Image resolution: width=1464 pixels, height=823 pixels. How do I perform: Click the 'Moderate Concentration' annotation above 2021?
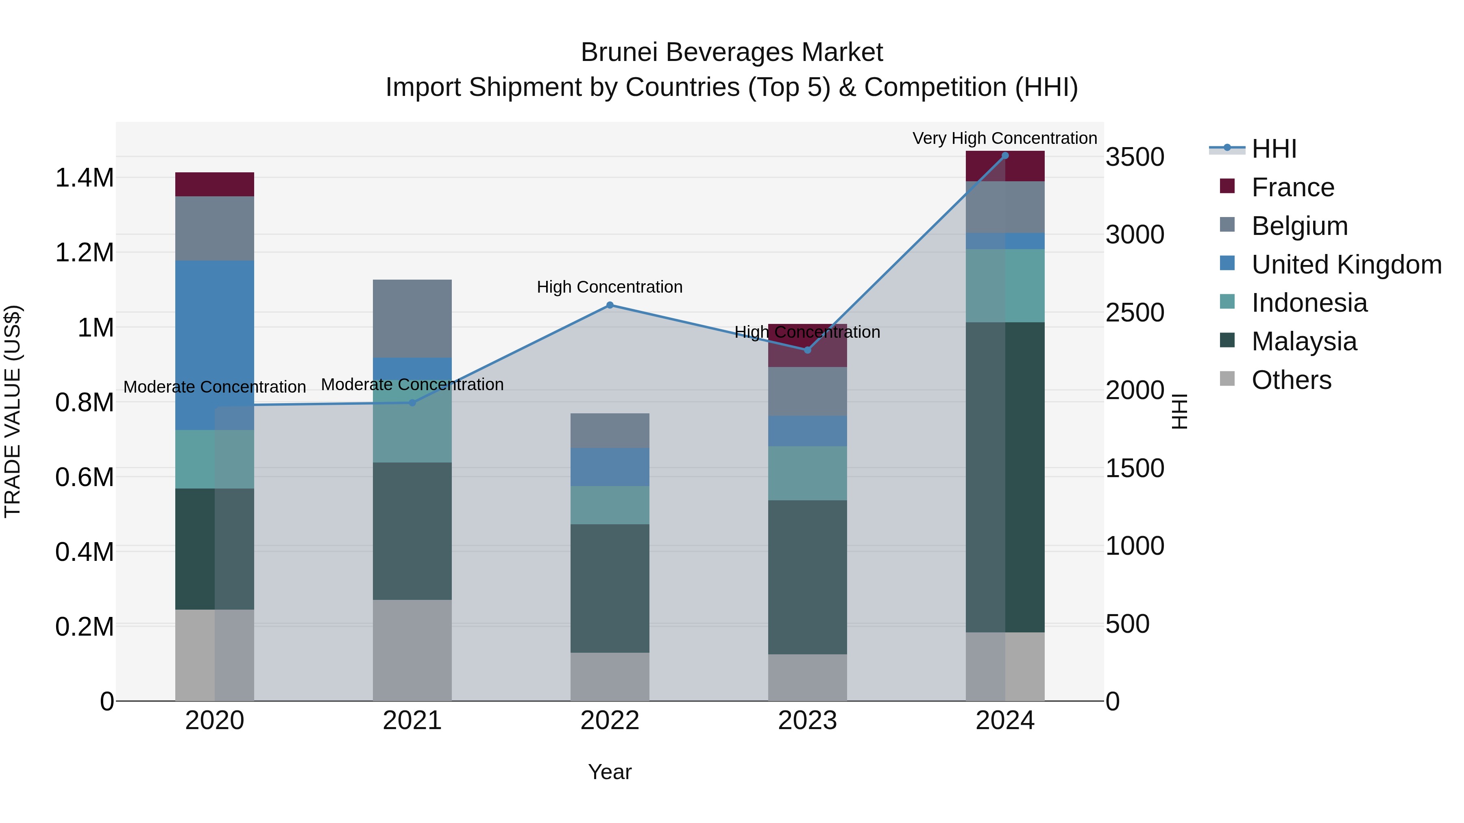(x=413, y=384)
